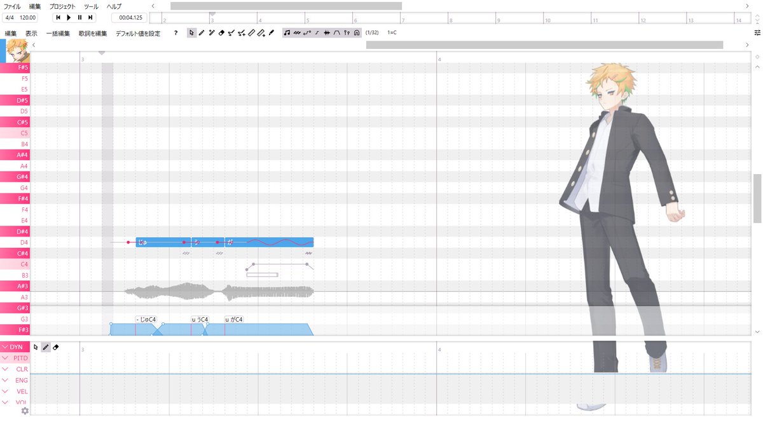
Task: Toggle the small step curve display icon
Action: tap(317, 32)
